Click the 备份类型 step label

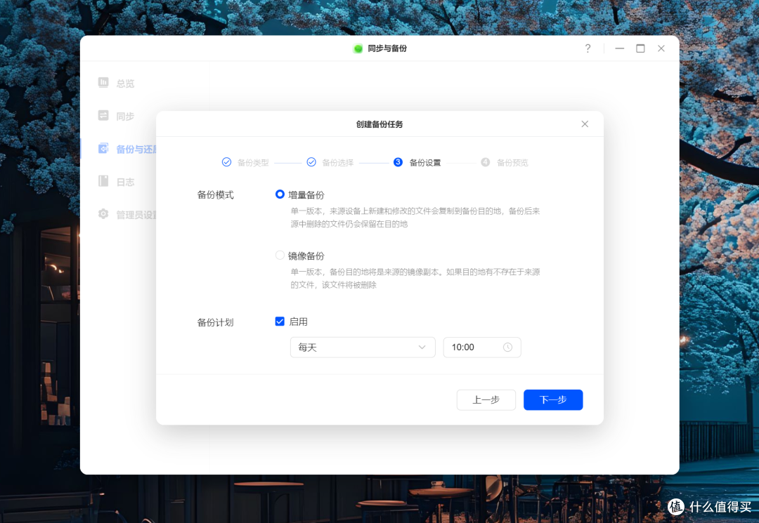coord(253,162)
